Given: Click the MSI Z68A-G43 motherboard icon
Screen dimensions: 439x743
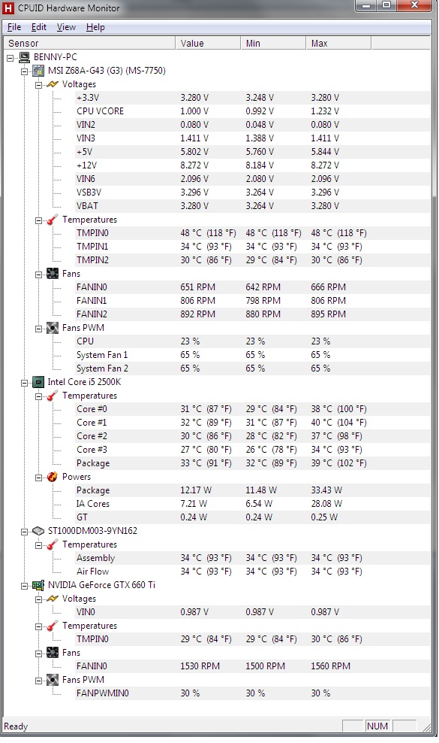Looking at the screenshot, I should tap(38, 71).
